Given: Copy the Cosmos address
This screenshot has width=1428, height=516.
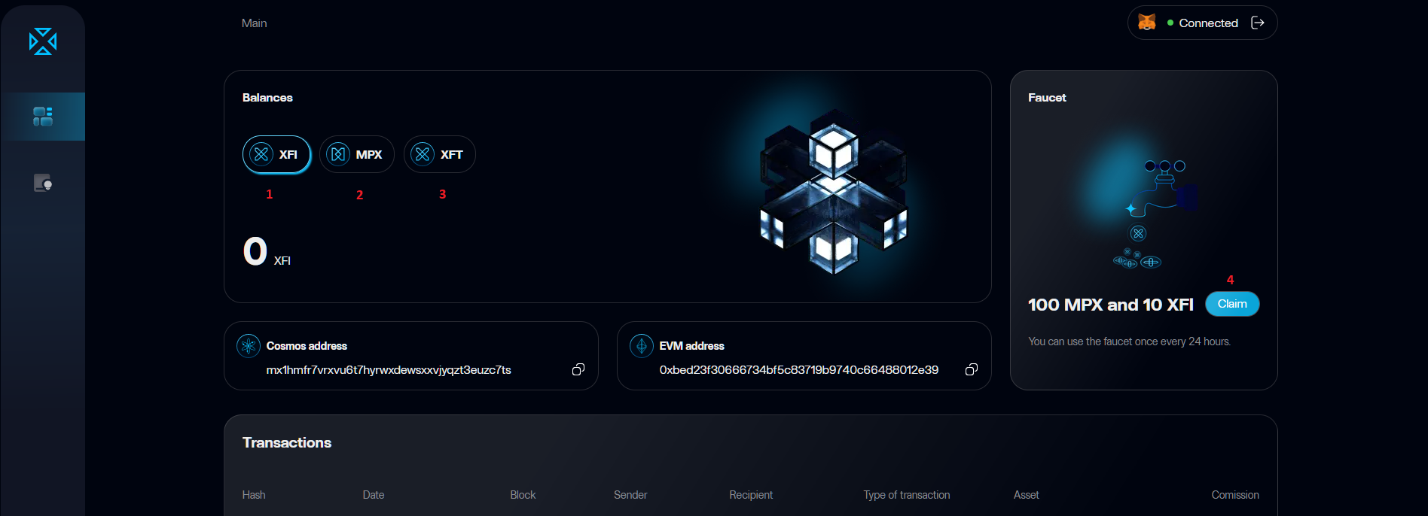Looking at the screenshot, I should click(578, 369).
